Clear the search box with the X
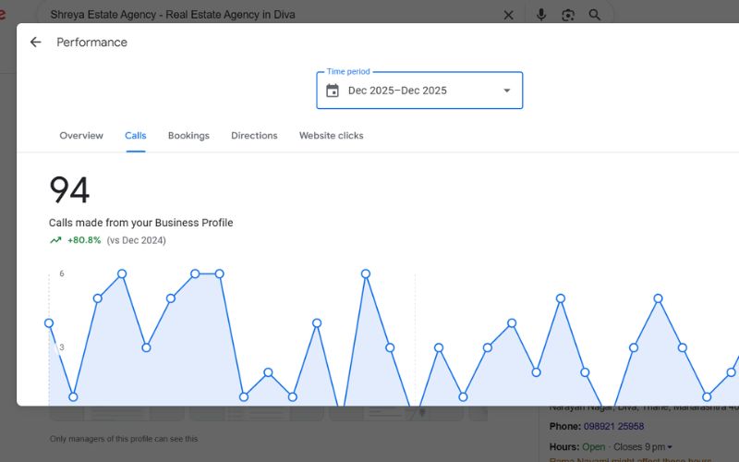This screenshot has height=462, width=739. (508, 15)
